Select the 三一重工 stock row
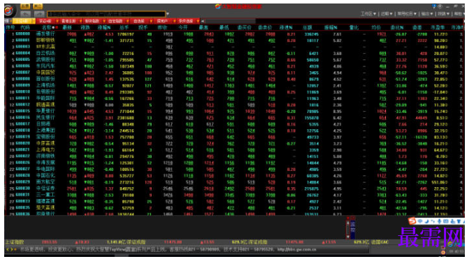 235,195
